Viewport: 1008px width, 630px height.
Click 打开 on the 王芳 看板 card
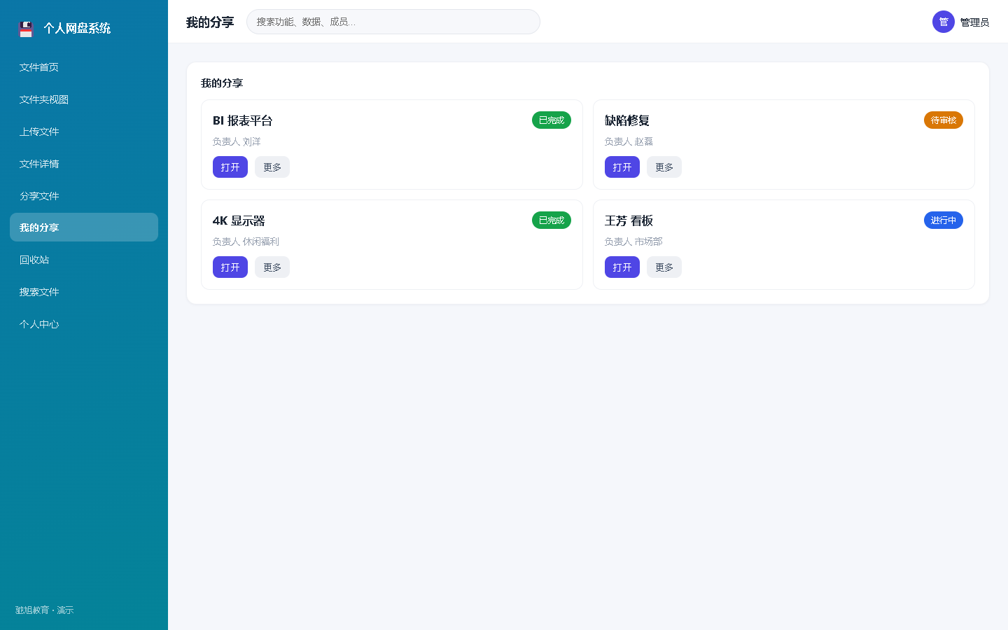(622, 267)
